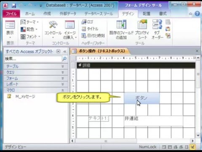Expand the レポート group
Image resolution: width=202 pixels, height=152 pixels.
pyautogui.click(x=36, y=84)
